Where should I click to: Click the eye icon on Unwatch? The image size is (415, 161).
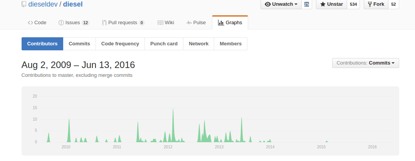coord(268,4)
